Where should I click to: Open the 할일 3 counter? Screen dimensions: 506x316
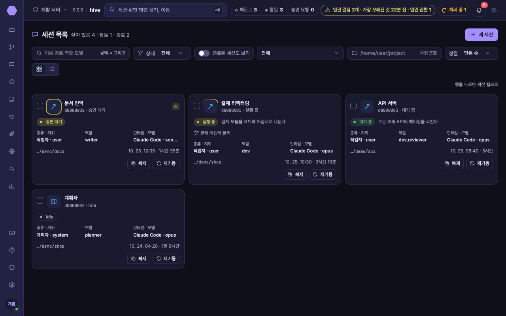(274, 10)
